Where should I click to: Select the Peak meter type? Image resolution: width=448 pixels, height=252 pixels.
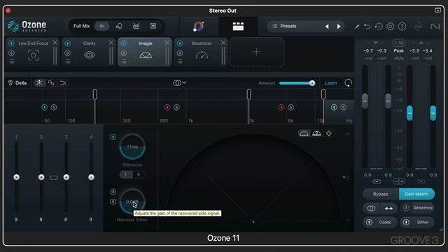399,51
